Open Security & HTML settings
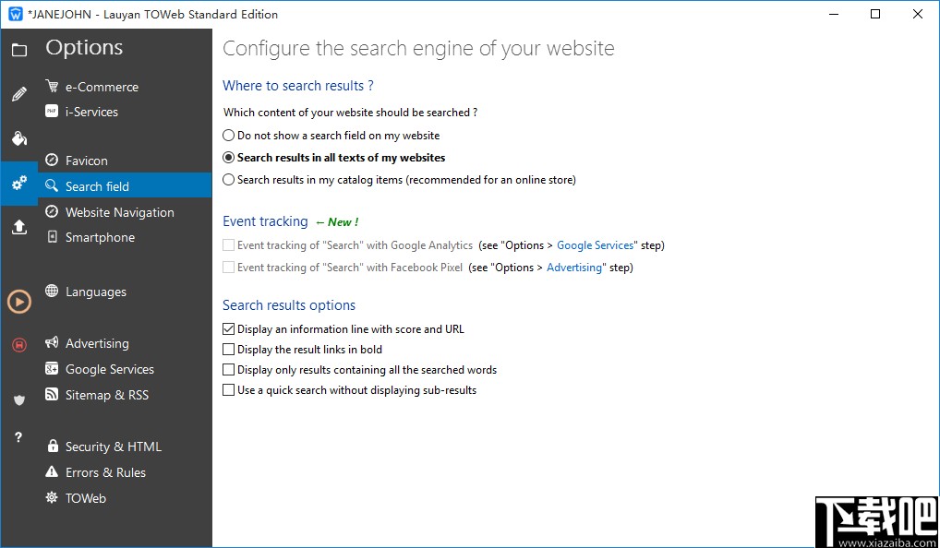 pos(113,447)
